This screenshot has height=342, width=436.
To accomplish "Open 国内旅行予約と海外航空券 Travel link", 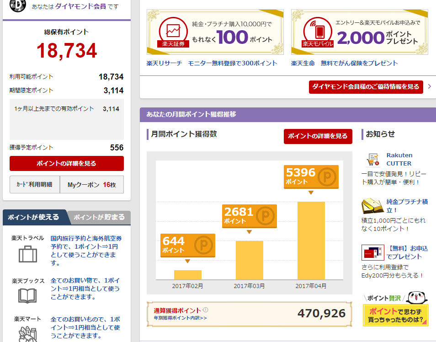I will pos(86,251).
